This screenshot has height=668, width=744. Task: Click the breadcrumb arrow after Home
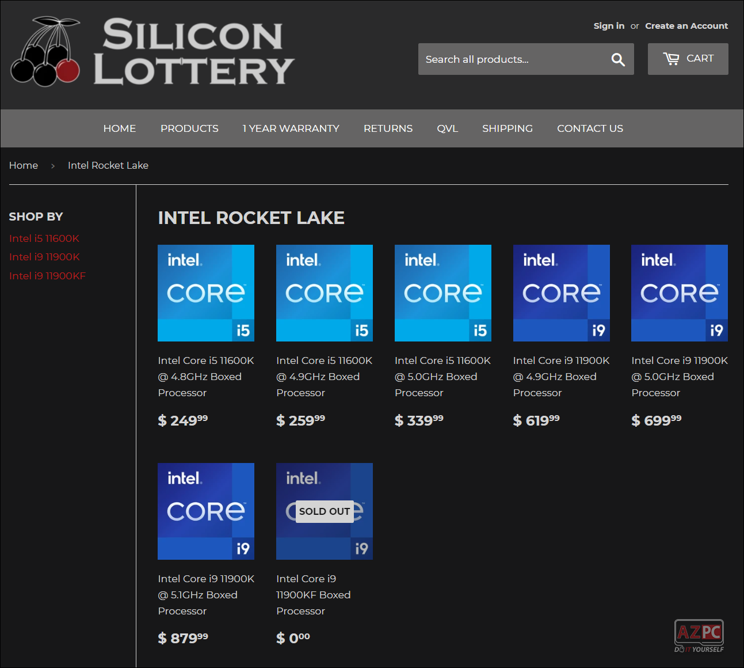point(53,165)
